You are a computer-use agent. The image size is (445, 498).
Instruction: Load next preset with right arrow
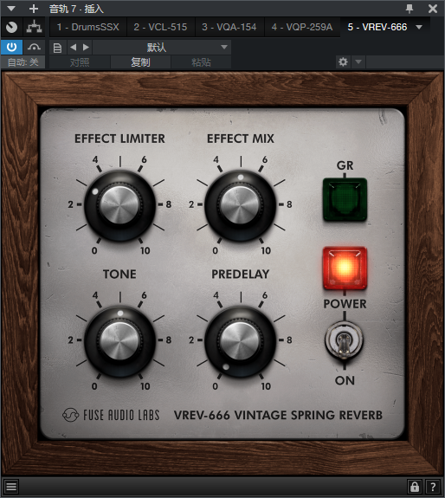(x=86, y=48)
